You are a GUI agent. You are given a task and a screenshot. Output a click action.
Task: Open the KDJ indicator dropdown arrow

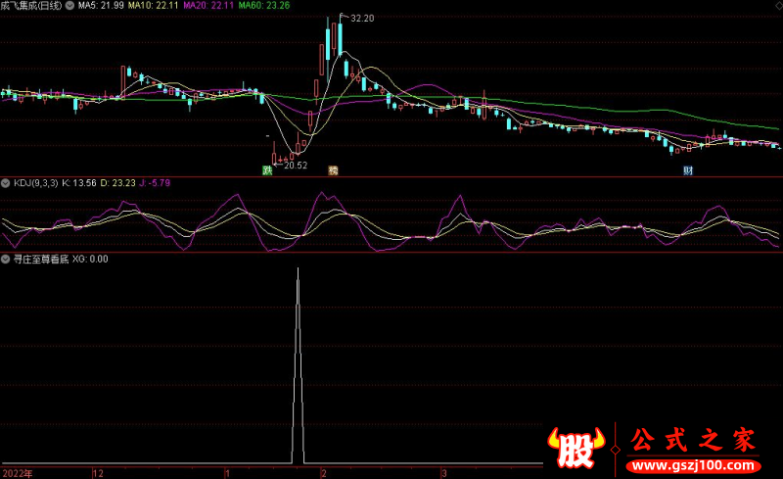pyautogui.click(x=5, y=183)
